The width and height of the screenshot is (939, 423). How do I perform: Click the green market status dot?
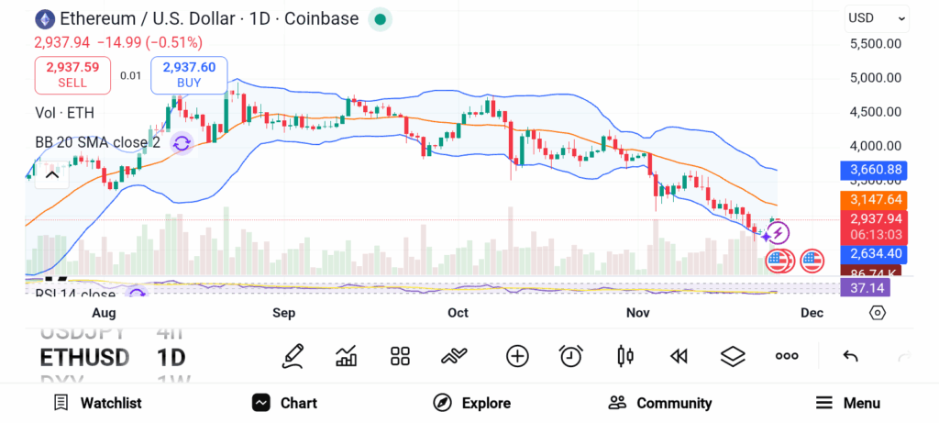[380, 18]
